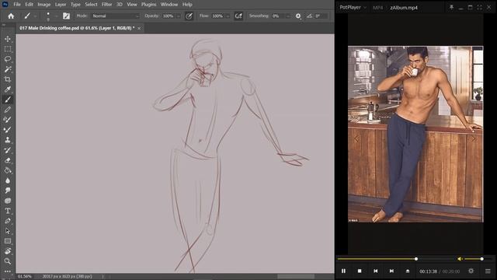Select the Type tool

pyautogui.click(x=8, y=211)
